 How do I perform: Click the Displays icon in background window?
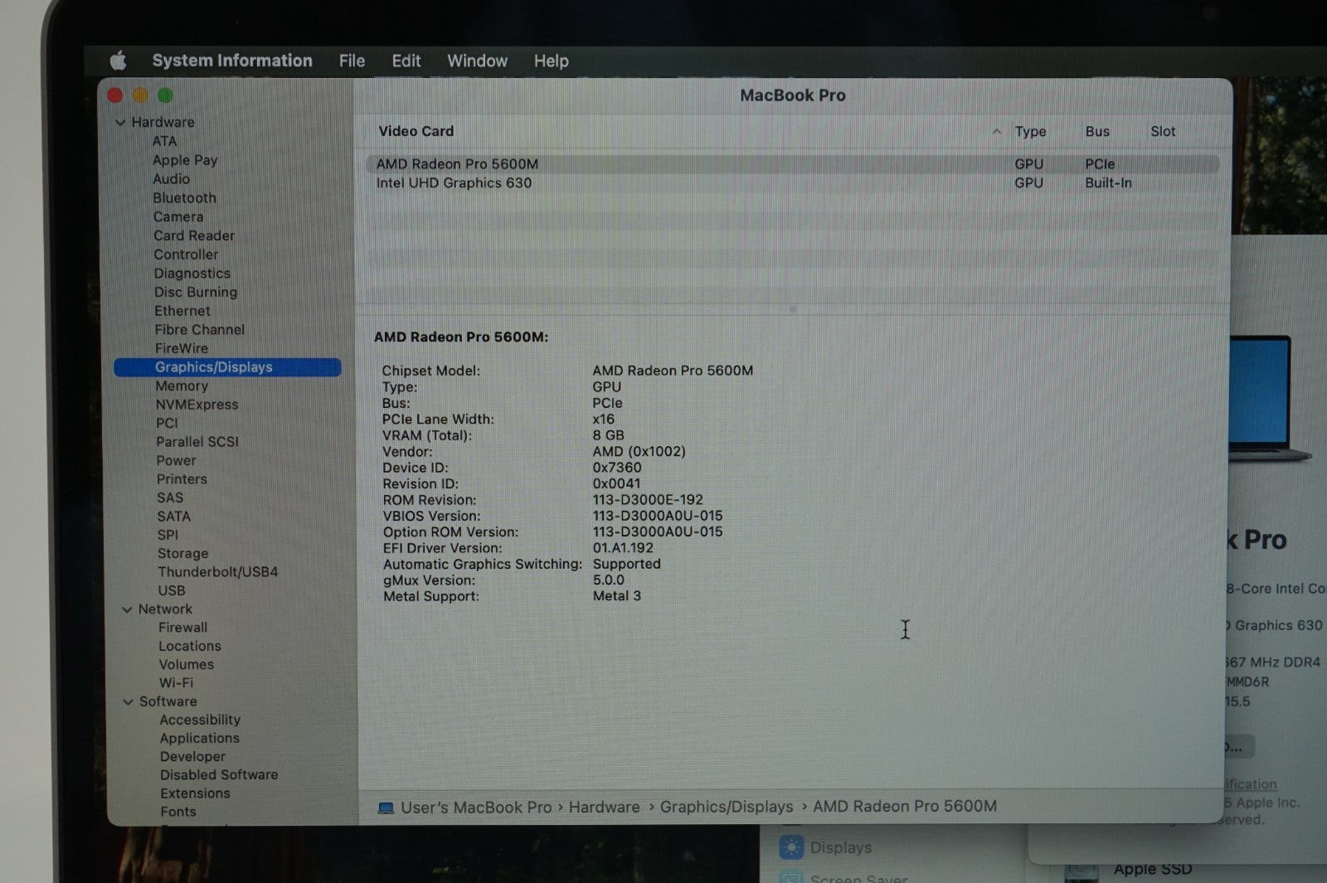tap(791, 847)
